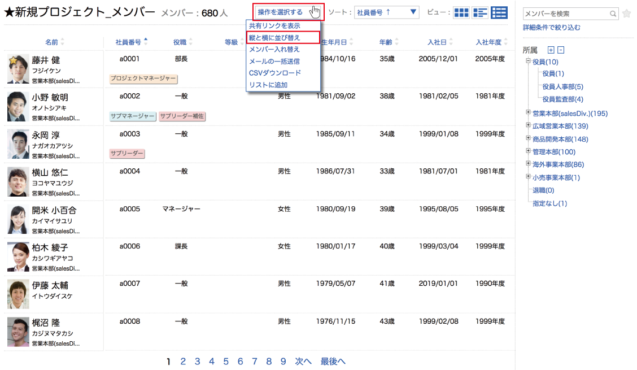Open 梶沼 隆 profile photo
The image size is (637, 370).
(x=18, y=332)
